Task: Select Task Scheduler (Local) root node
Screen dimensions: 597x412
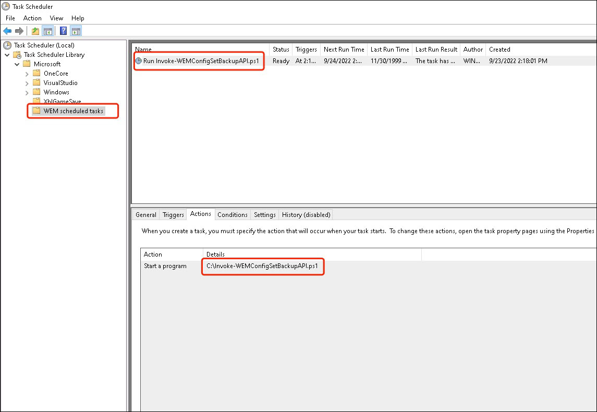Action: pyautogui.click(x=44, y=45)
